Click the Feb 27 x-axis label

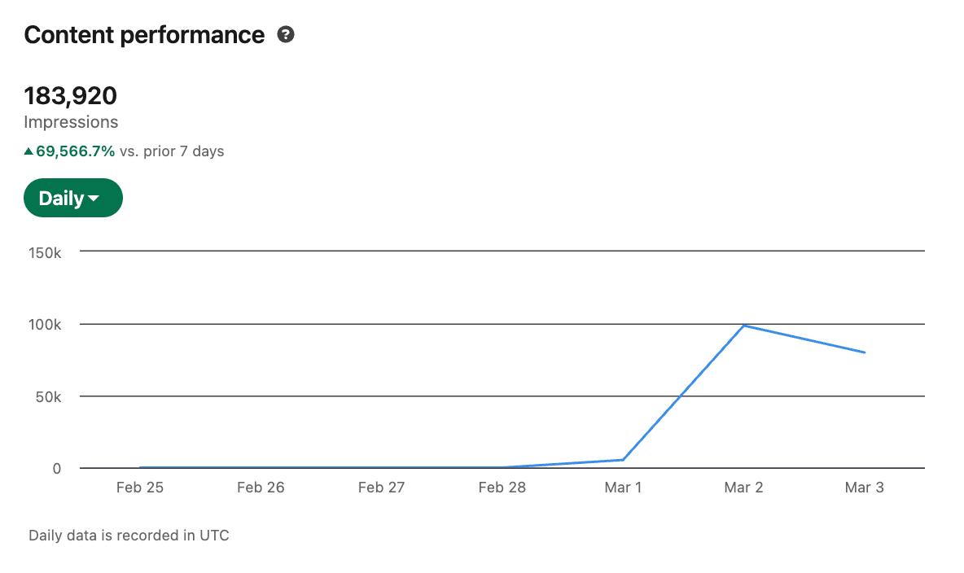pyautogui.click(x=381, y=488)
